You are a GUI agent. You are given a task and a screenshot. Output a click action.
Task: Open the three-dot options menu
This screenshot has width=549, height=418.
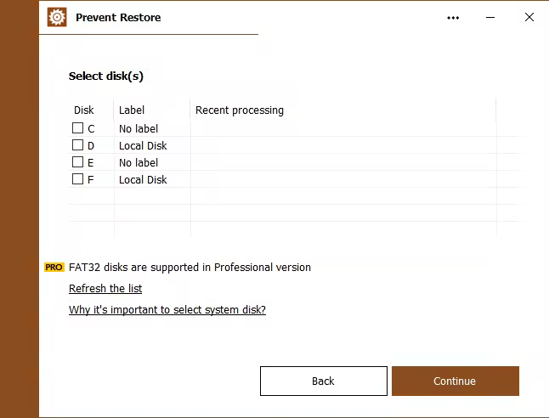tap(453, 17)
